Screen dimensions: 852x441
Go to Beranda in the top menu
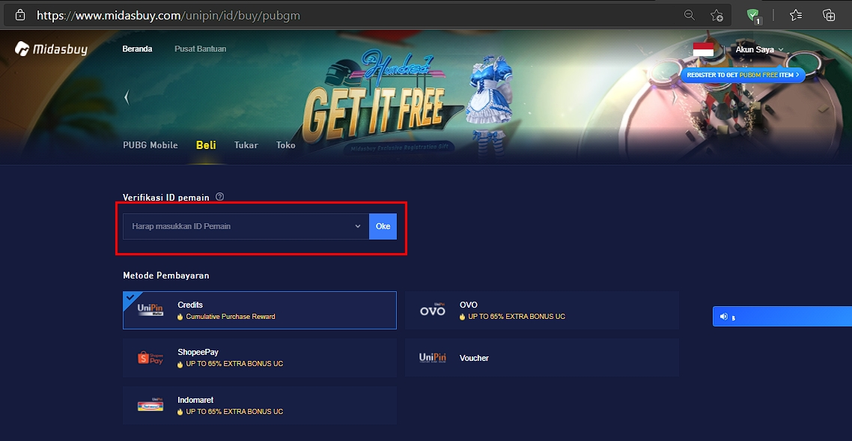point(137,49)
